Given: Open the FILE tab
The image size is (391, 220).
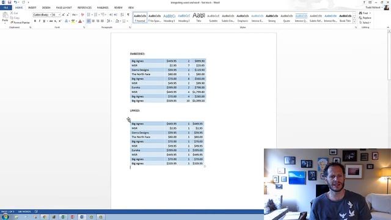Looking at the screenshot, I should tap(5, 8).
